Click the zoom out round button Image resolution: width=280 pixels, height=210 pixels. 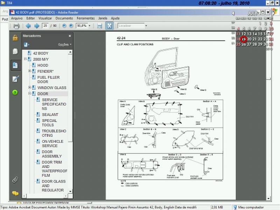(64, 26)
